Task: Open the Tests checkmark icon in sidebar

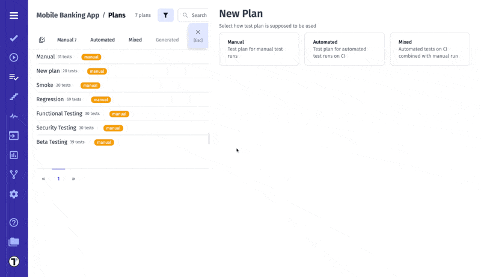Action: [14, 38]
